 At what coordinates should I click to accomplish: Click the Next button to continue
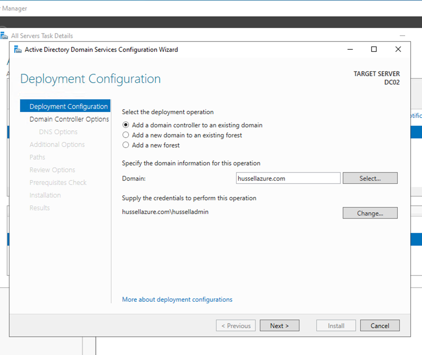pyautogui.click(x=279, y=325)
